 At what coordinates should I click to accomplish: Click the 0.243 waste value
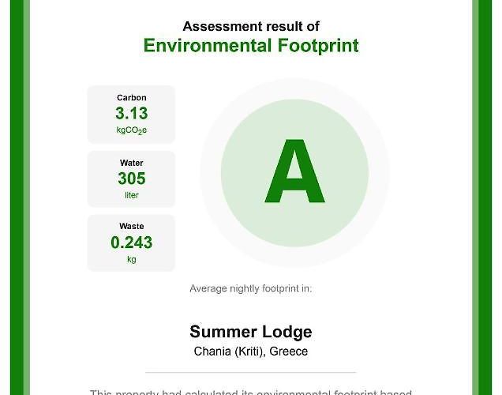point(132,243)
